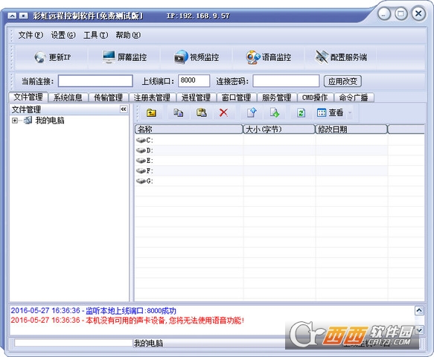Click the title bar second small icon
This screenshot has width=434, height=357.
click(x=24, y=16)
